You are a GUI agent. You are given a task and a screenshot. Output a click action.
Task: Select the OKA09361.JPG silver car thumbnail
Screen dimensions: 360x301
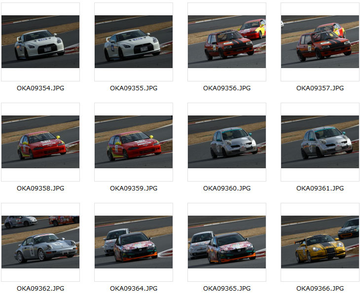[x=320, y=142]
